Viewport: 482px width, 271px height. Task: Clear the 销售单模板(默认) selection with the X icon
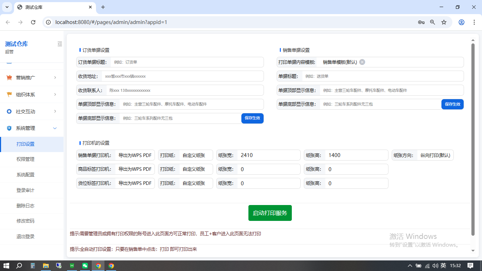pyautogui.click(x=362, y=62)
